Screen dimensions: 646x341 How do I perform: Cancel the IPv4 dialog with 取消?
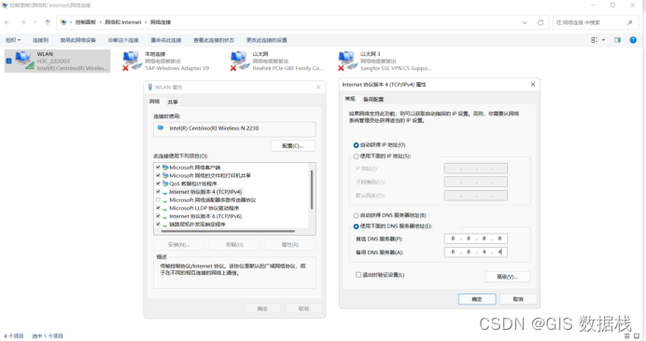(x=518, y=299)
